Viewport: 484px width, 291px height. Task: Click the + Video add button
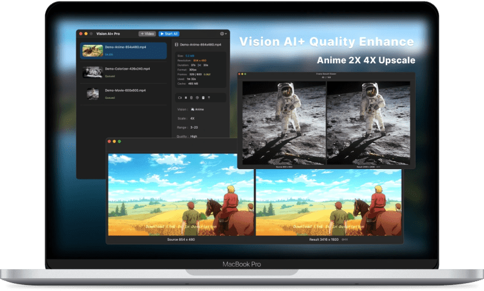point(147,34)
